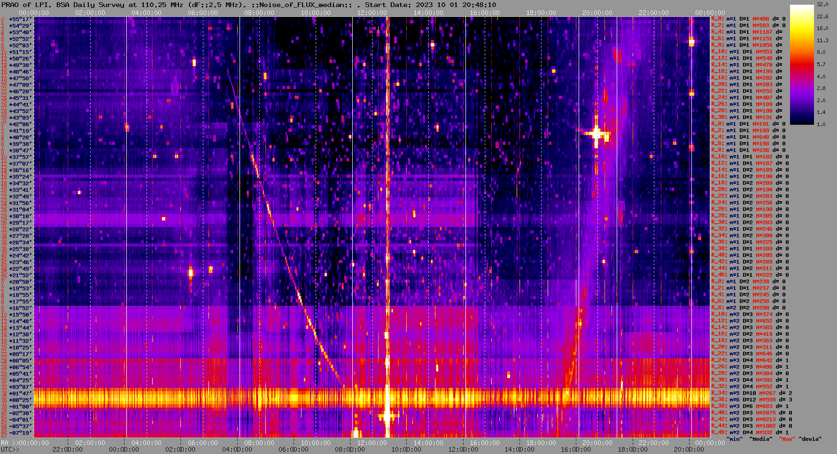Viewport: 837px width, 454px height.
Task: Click the color scale gradient bar
Action: coord(802,64)
